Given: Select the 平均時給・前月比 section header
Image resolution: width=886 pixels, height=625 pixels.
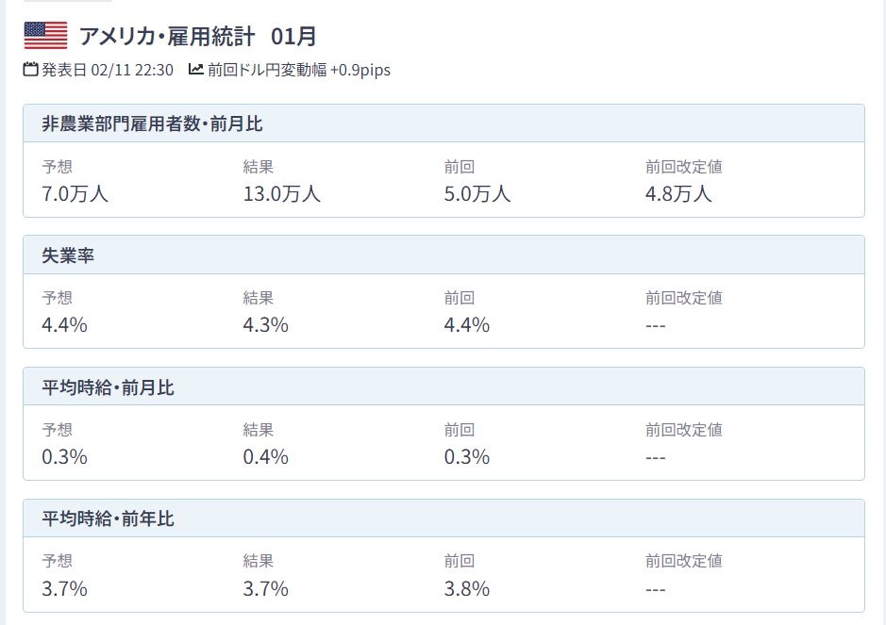Looking at the screenshot, I should point(109,387).
